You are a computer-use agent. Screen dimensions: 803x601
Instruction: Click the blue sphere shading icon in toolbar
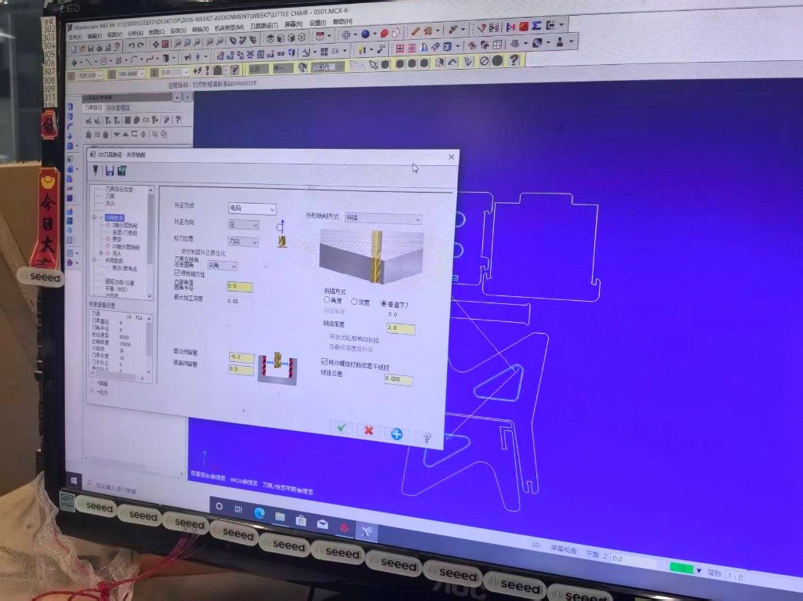(x=365, y=34)
